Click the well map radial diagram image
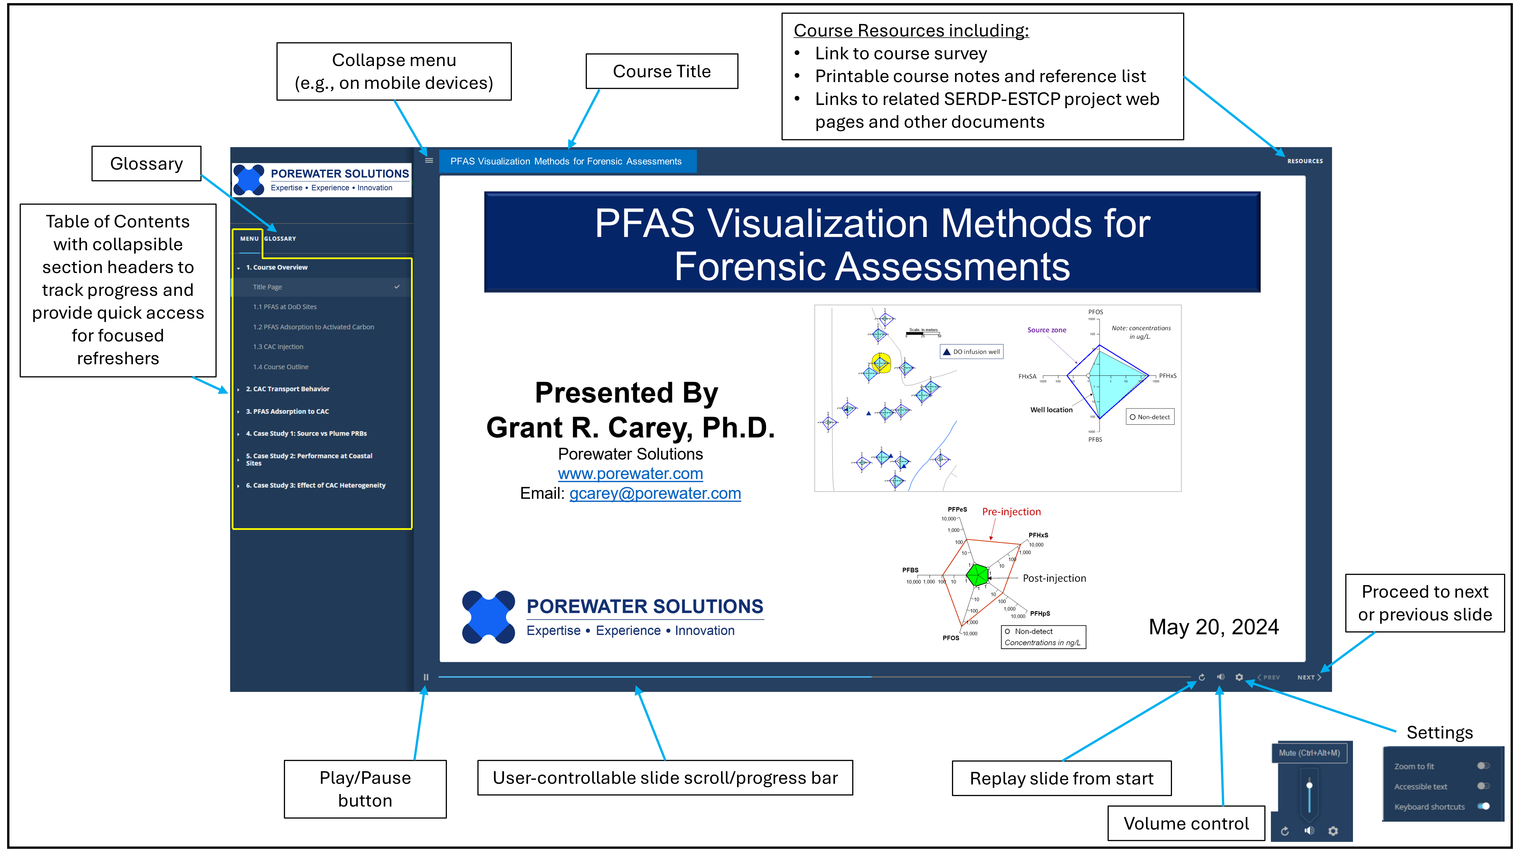This screenshot has height=855, width=1520. [x=997, y=398]
